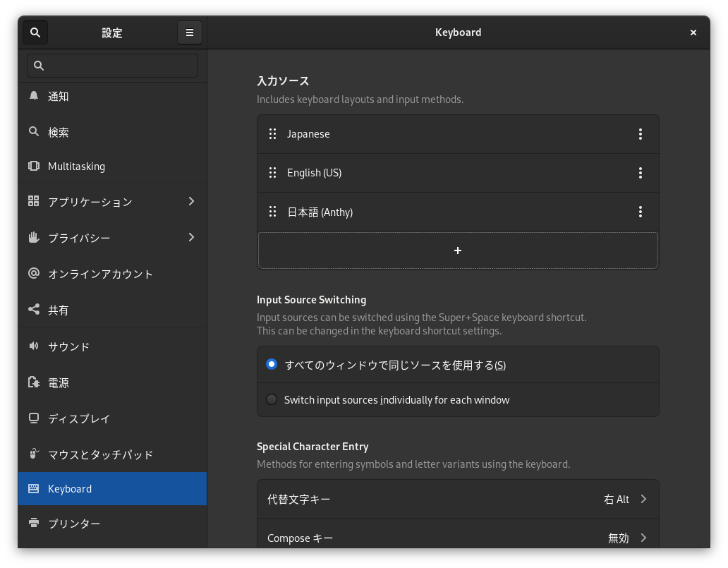Expand アプリケーション submenu chevron
The image size is (728, 568).
pyautogui.click(x=191, y=201)
